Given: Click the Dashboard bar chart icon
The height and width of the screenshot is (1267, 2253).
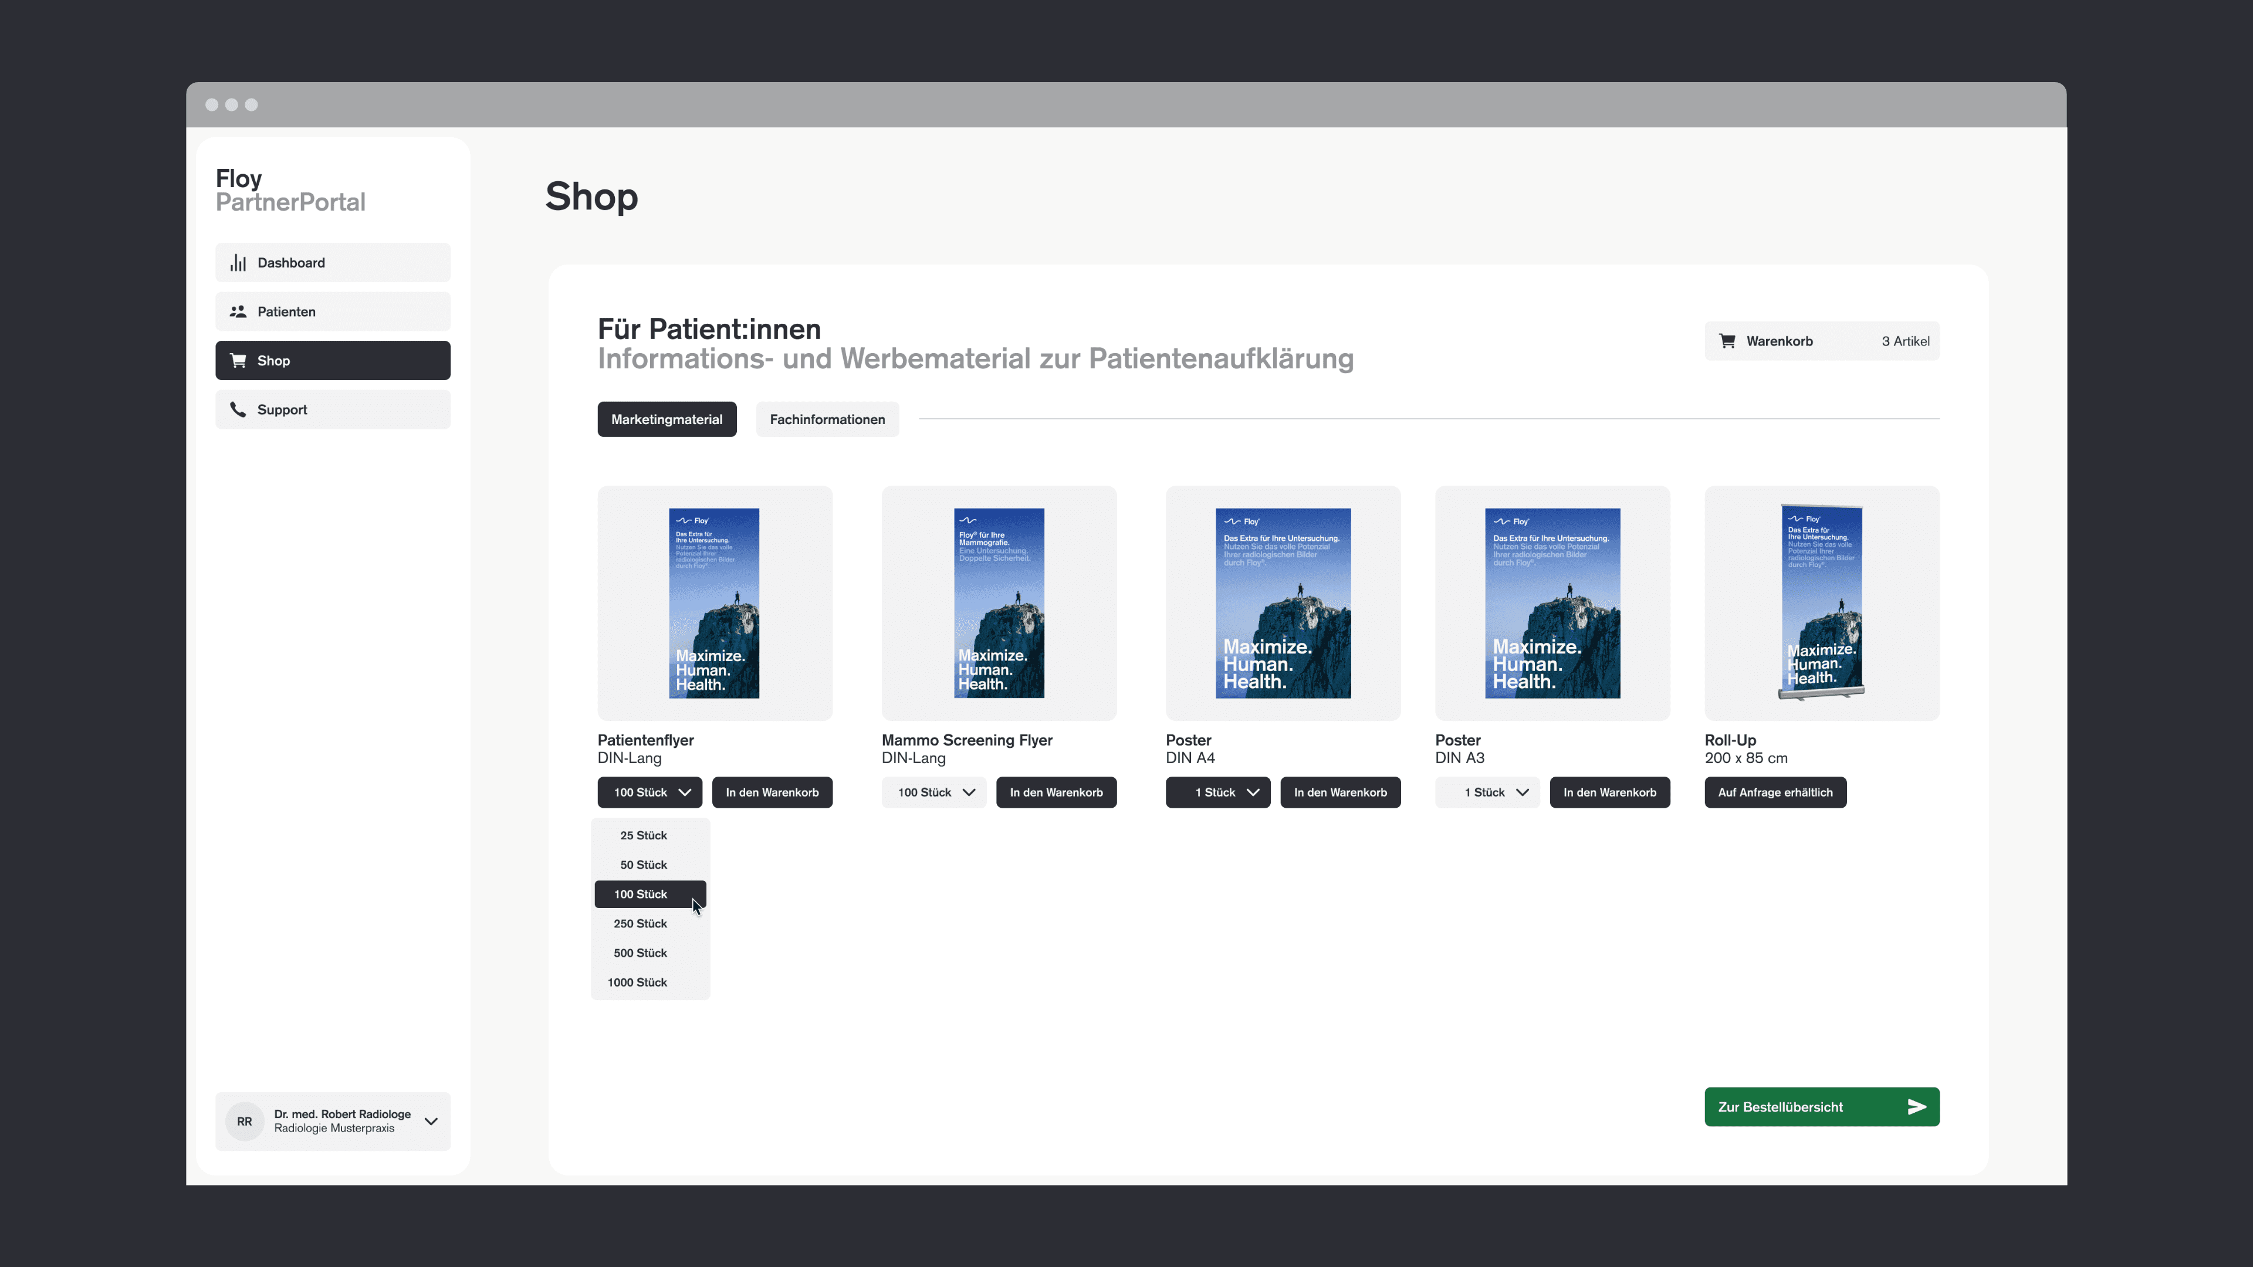Looking at the screenshot, I should 238,262.
